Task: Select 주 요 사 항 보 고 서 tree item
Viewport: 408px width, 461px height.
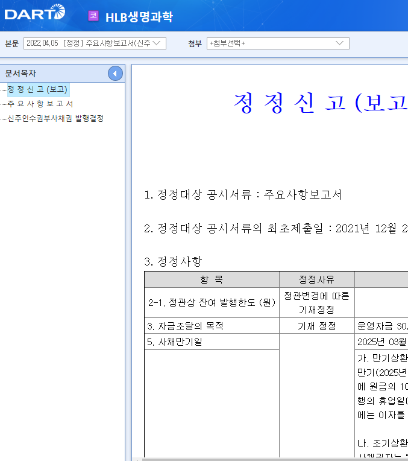Action: click(40, 104)
